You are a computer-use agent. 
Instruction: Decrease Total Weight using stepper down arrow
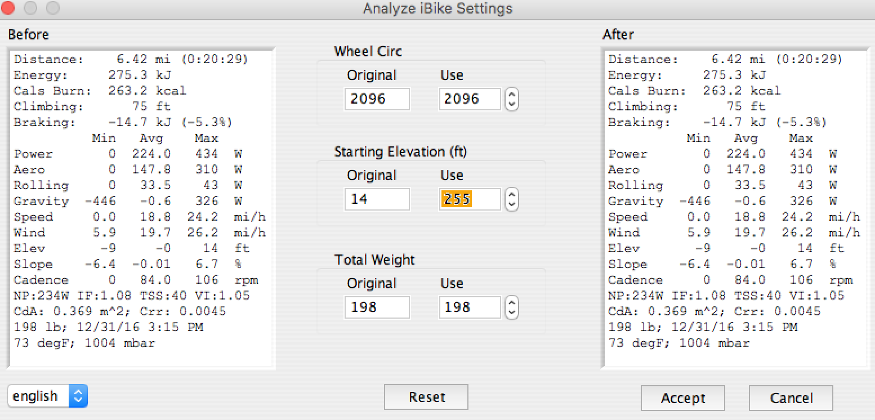point(511,312)
